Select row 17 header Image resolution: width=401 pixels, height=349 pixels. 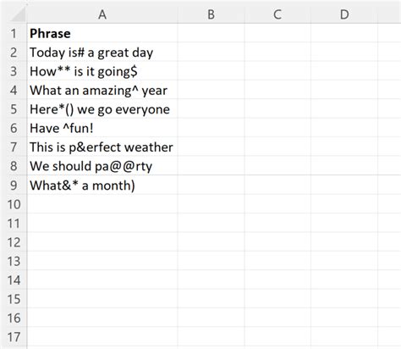(x=14, y=336)
